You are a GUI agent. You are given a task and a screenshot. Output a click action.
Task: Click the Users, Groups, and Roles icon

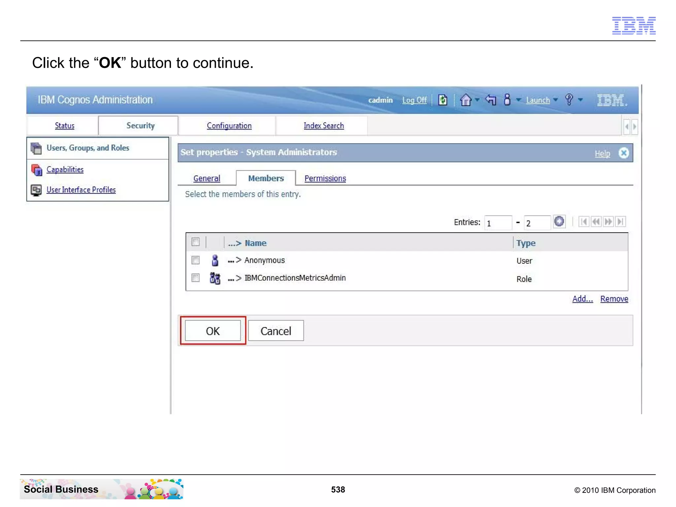36,148
